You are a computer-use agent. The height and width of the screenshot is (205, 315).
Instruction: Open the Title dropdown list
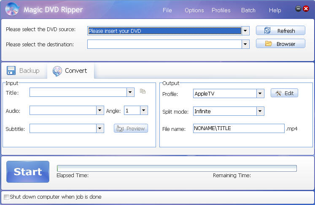(130, 92)
